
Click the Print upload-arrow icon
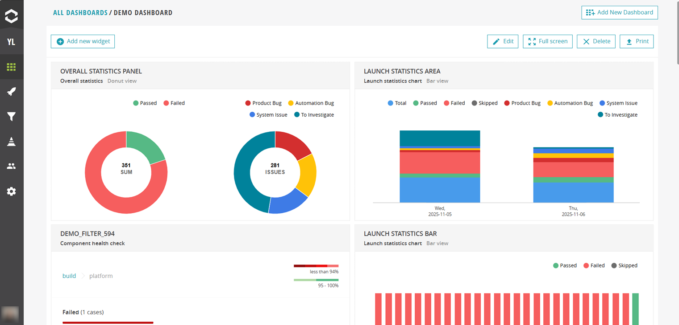pos(629,41)
